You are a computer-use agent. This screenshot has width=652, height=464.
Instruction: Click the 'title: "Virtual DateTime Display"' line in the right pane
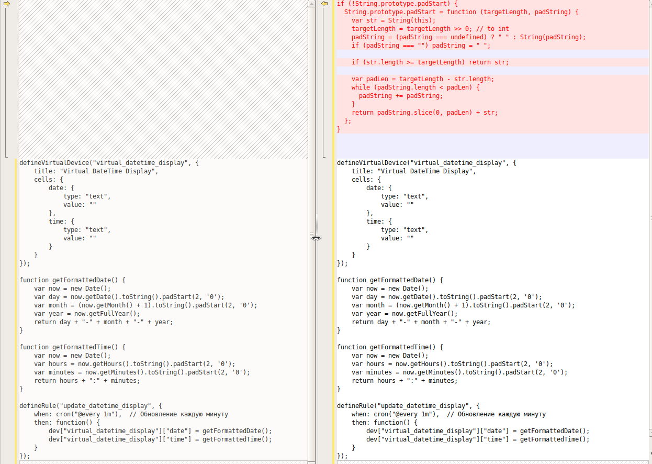(x=414, y=171)
